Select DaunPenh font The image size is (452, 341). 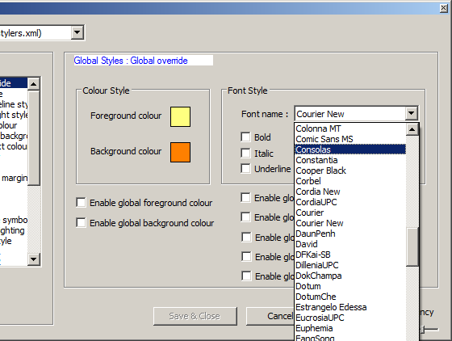click(350, 234)
